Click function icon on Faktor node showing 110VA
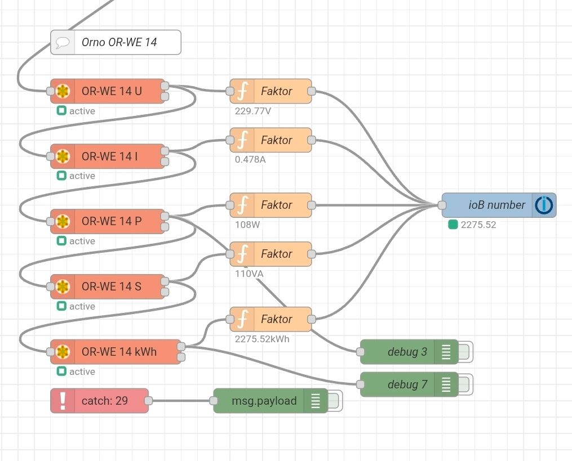 (x=242, y=254)
